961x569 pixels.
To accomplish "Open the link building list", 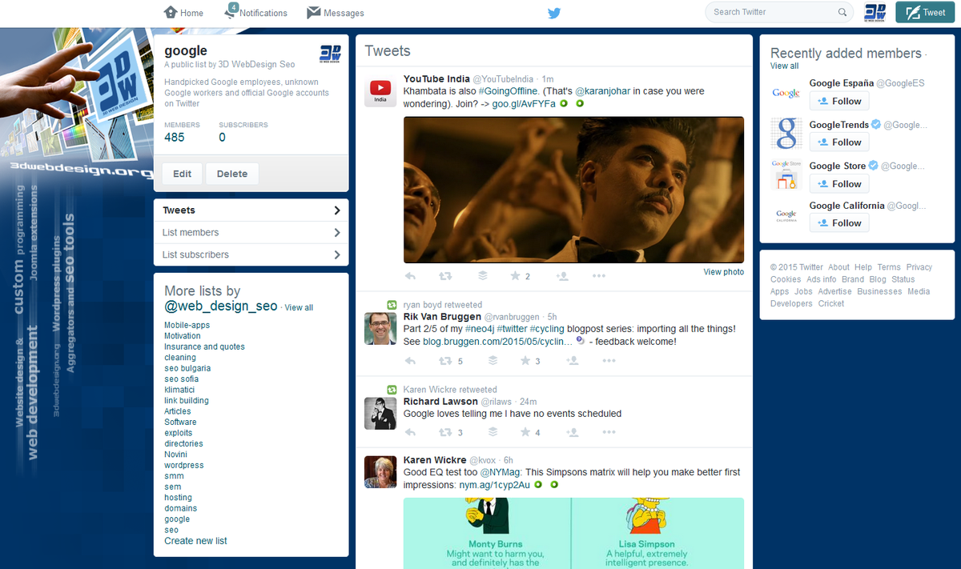I will click(187, 400).
